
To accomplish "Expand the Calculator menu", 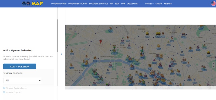I will 133,4.
